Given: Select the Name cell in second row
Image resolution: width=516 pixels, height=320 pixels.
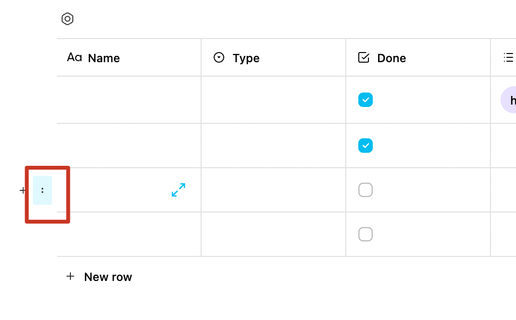Looking at the screenshot, I should pyautogui.click(x=129, y=145).
